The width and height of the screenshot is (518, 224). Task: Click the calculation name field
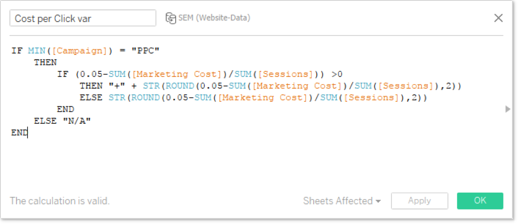point(83,18)
